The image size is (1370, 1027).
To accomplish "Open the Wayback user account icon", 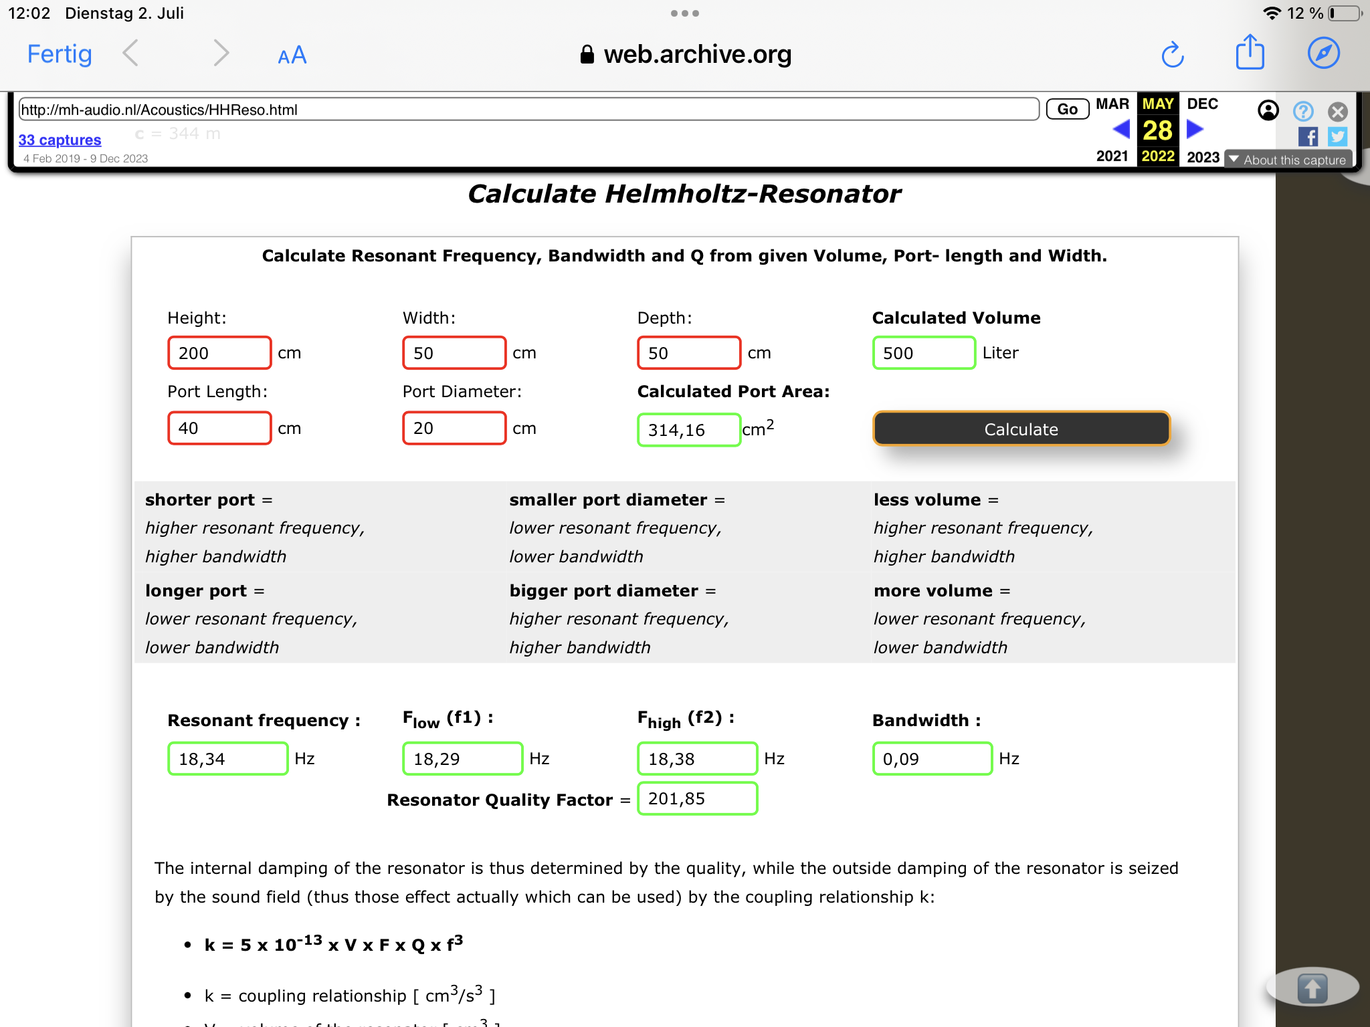I will pyautogui.click(x=1268, y=110).
